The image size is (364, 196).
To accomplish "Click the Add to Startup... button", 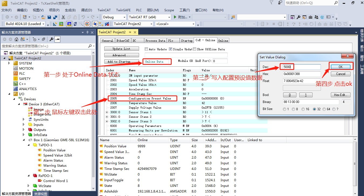I will pos(122,62).
